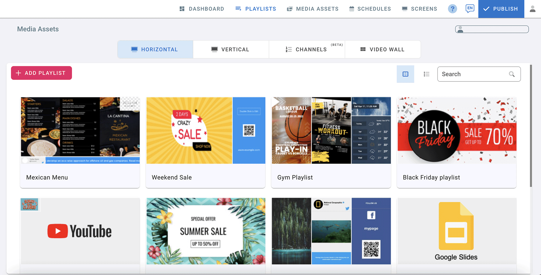Open the user account profile icon
Screen dimensions: 541x275
click(x=533, y=9)
